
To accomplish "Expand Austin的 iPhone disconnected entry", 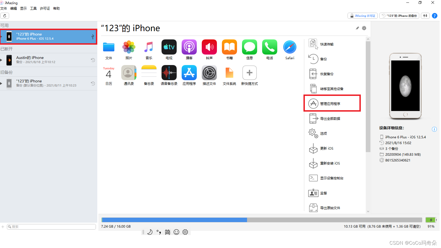I will 1,60.
